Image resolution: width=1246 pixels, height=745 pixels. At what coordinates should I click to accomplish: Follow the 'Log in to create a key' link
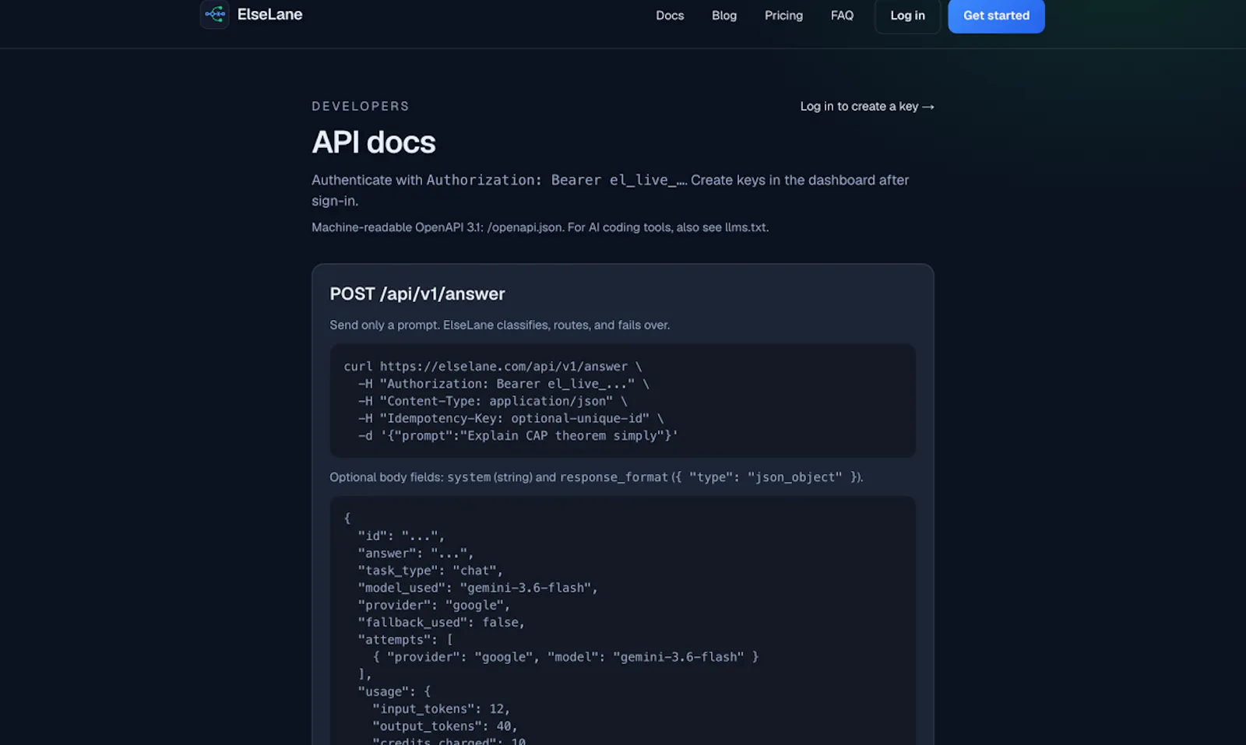tap(868, 107)
